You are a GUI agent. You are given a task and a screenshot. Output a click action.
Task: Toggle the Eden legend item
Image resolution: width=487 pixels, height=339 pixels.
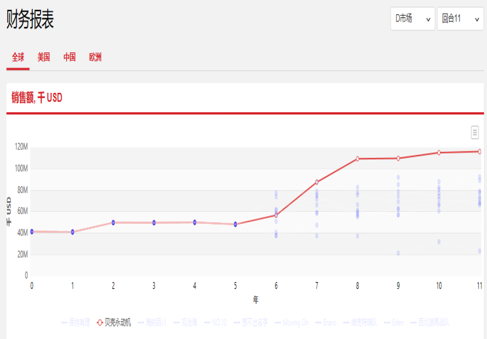pos(397,322)
